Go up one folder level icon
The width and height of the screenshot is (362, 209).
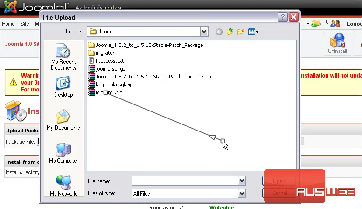230,32
